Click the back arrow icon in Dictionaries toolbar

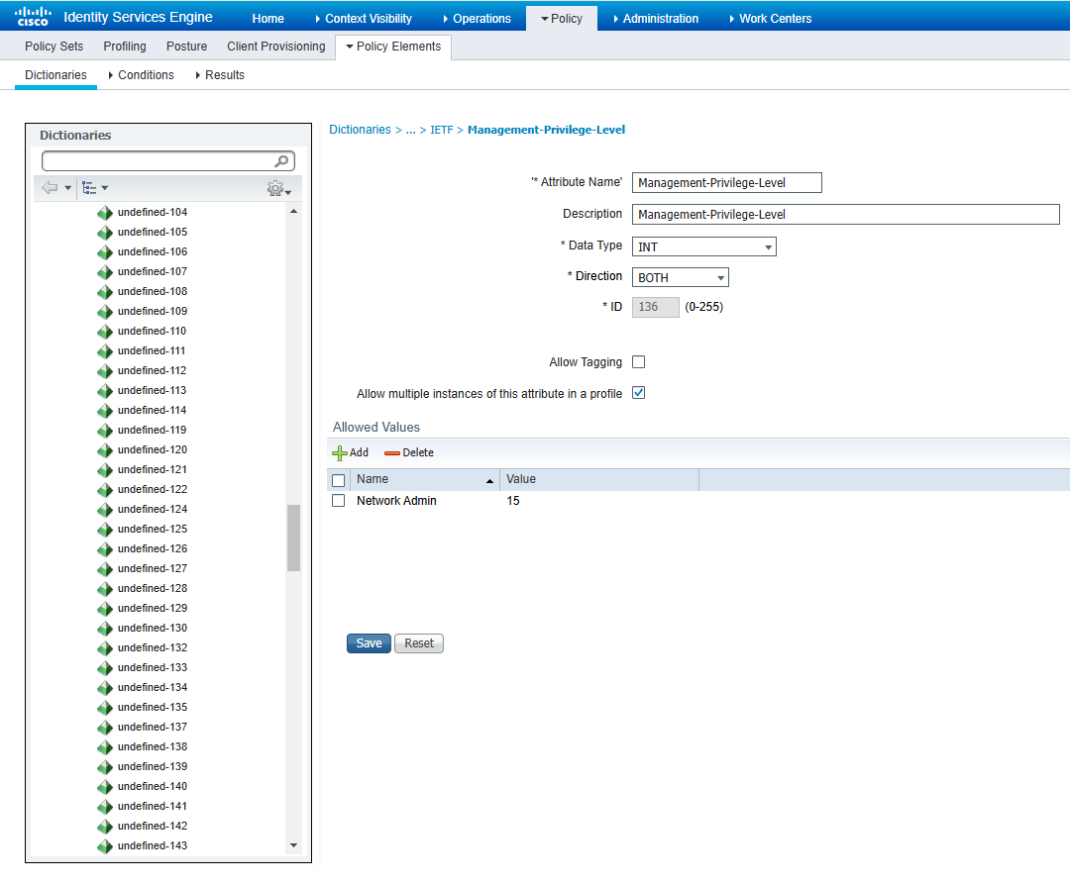click(51, 188)
